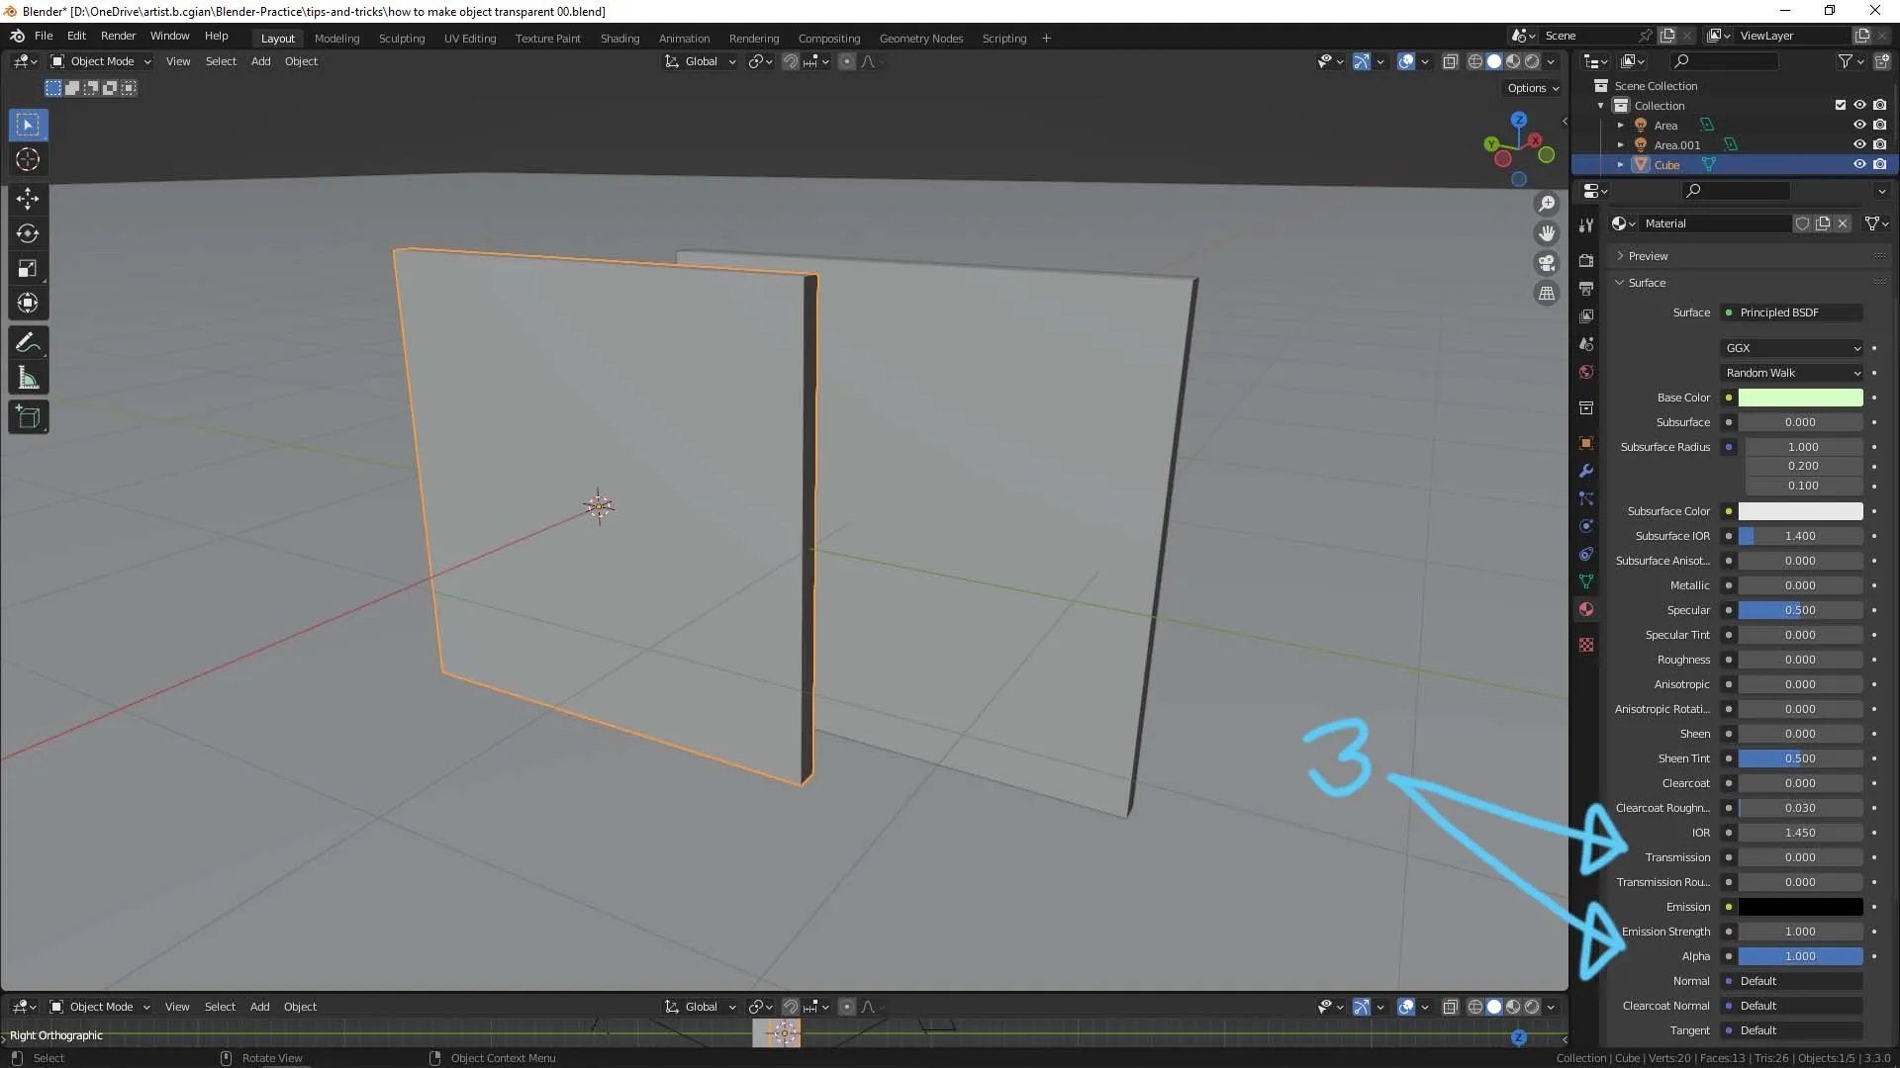Select the Move tool in the toolbar
1900x1068 pixels.
click(27, 198)
